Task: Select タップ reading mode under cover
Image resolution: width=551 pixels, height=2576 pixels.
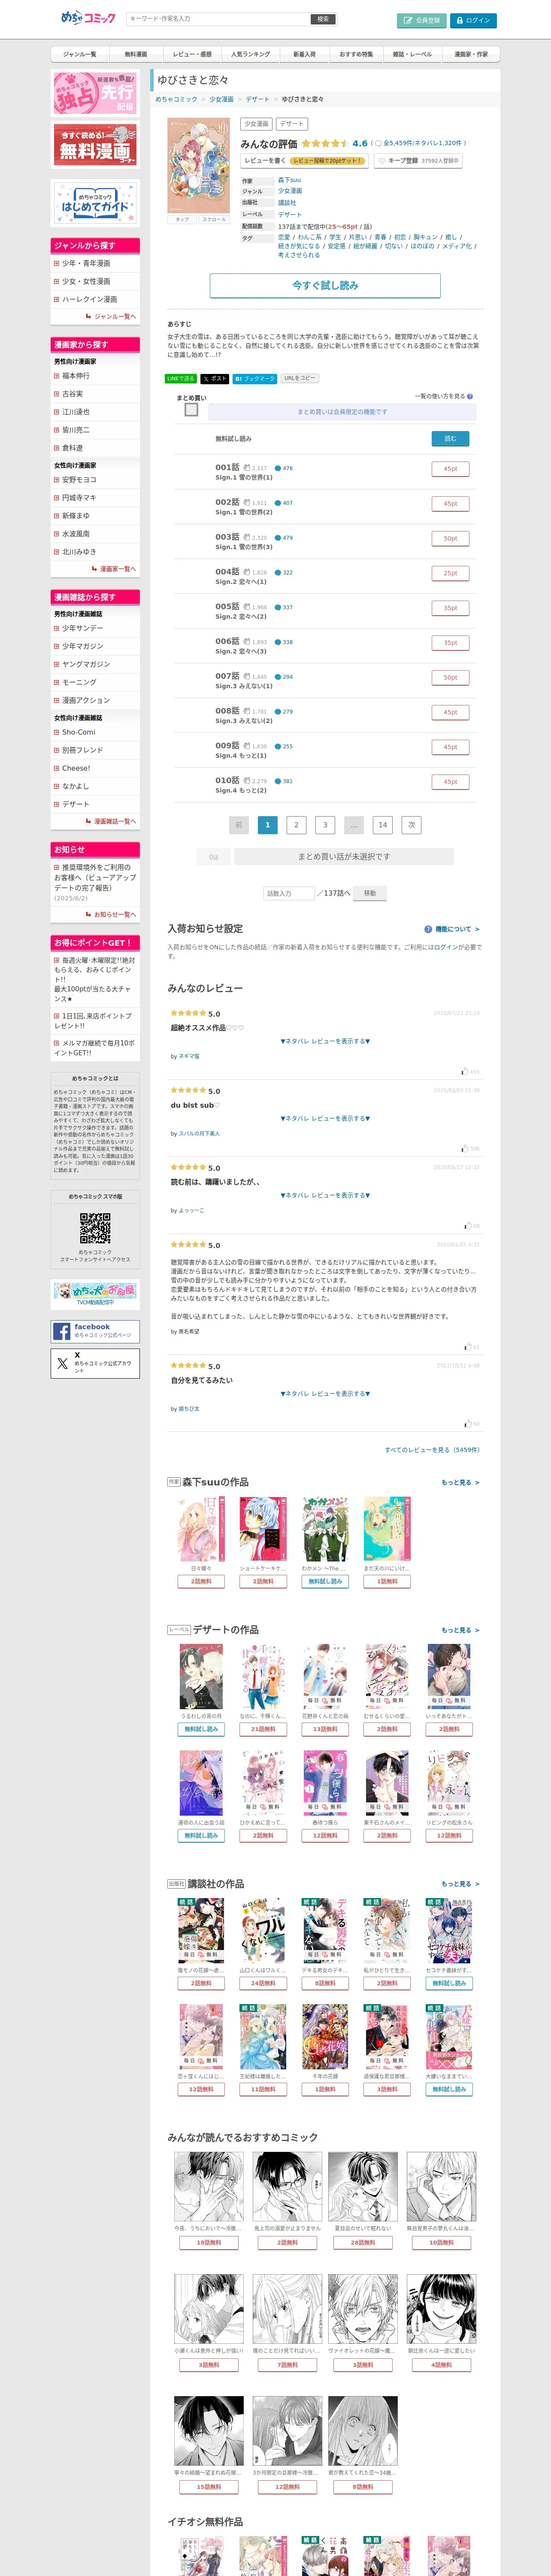Action: click(182, 219)
